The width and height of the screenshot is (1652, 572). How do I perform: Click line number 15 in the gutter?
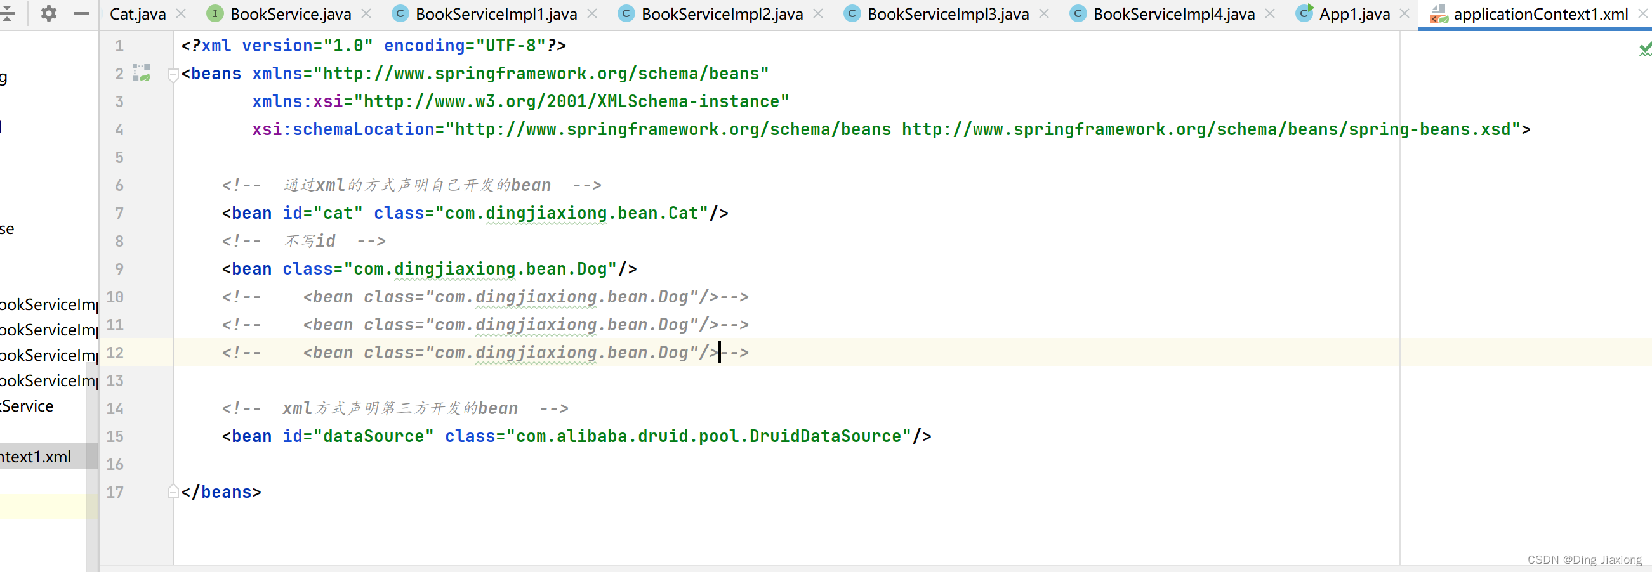[x=115, y=436]
